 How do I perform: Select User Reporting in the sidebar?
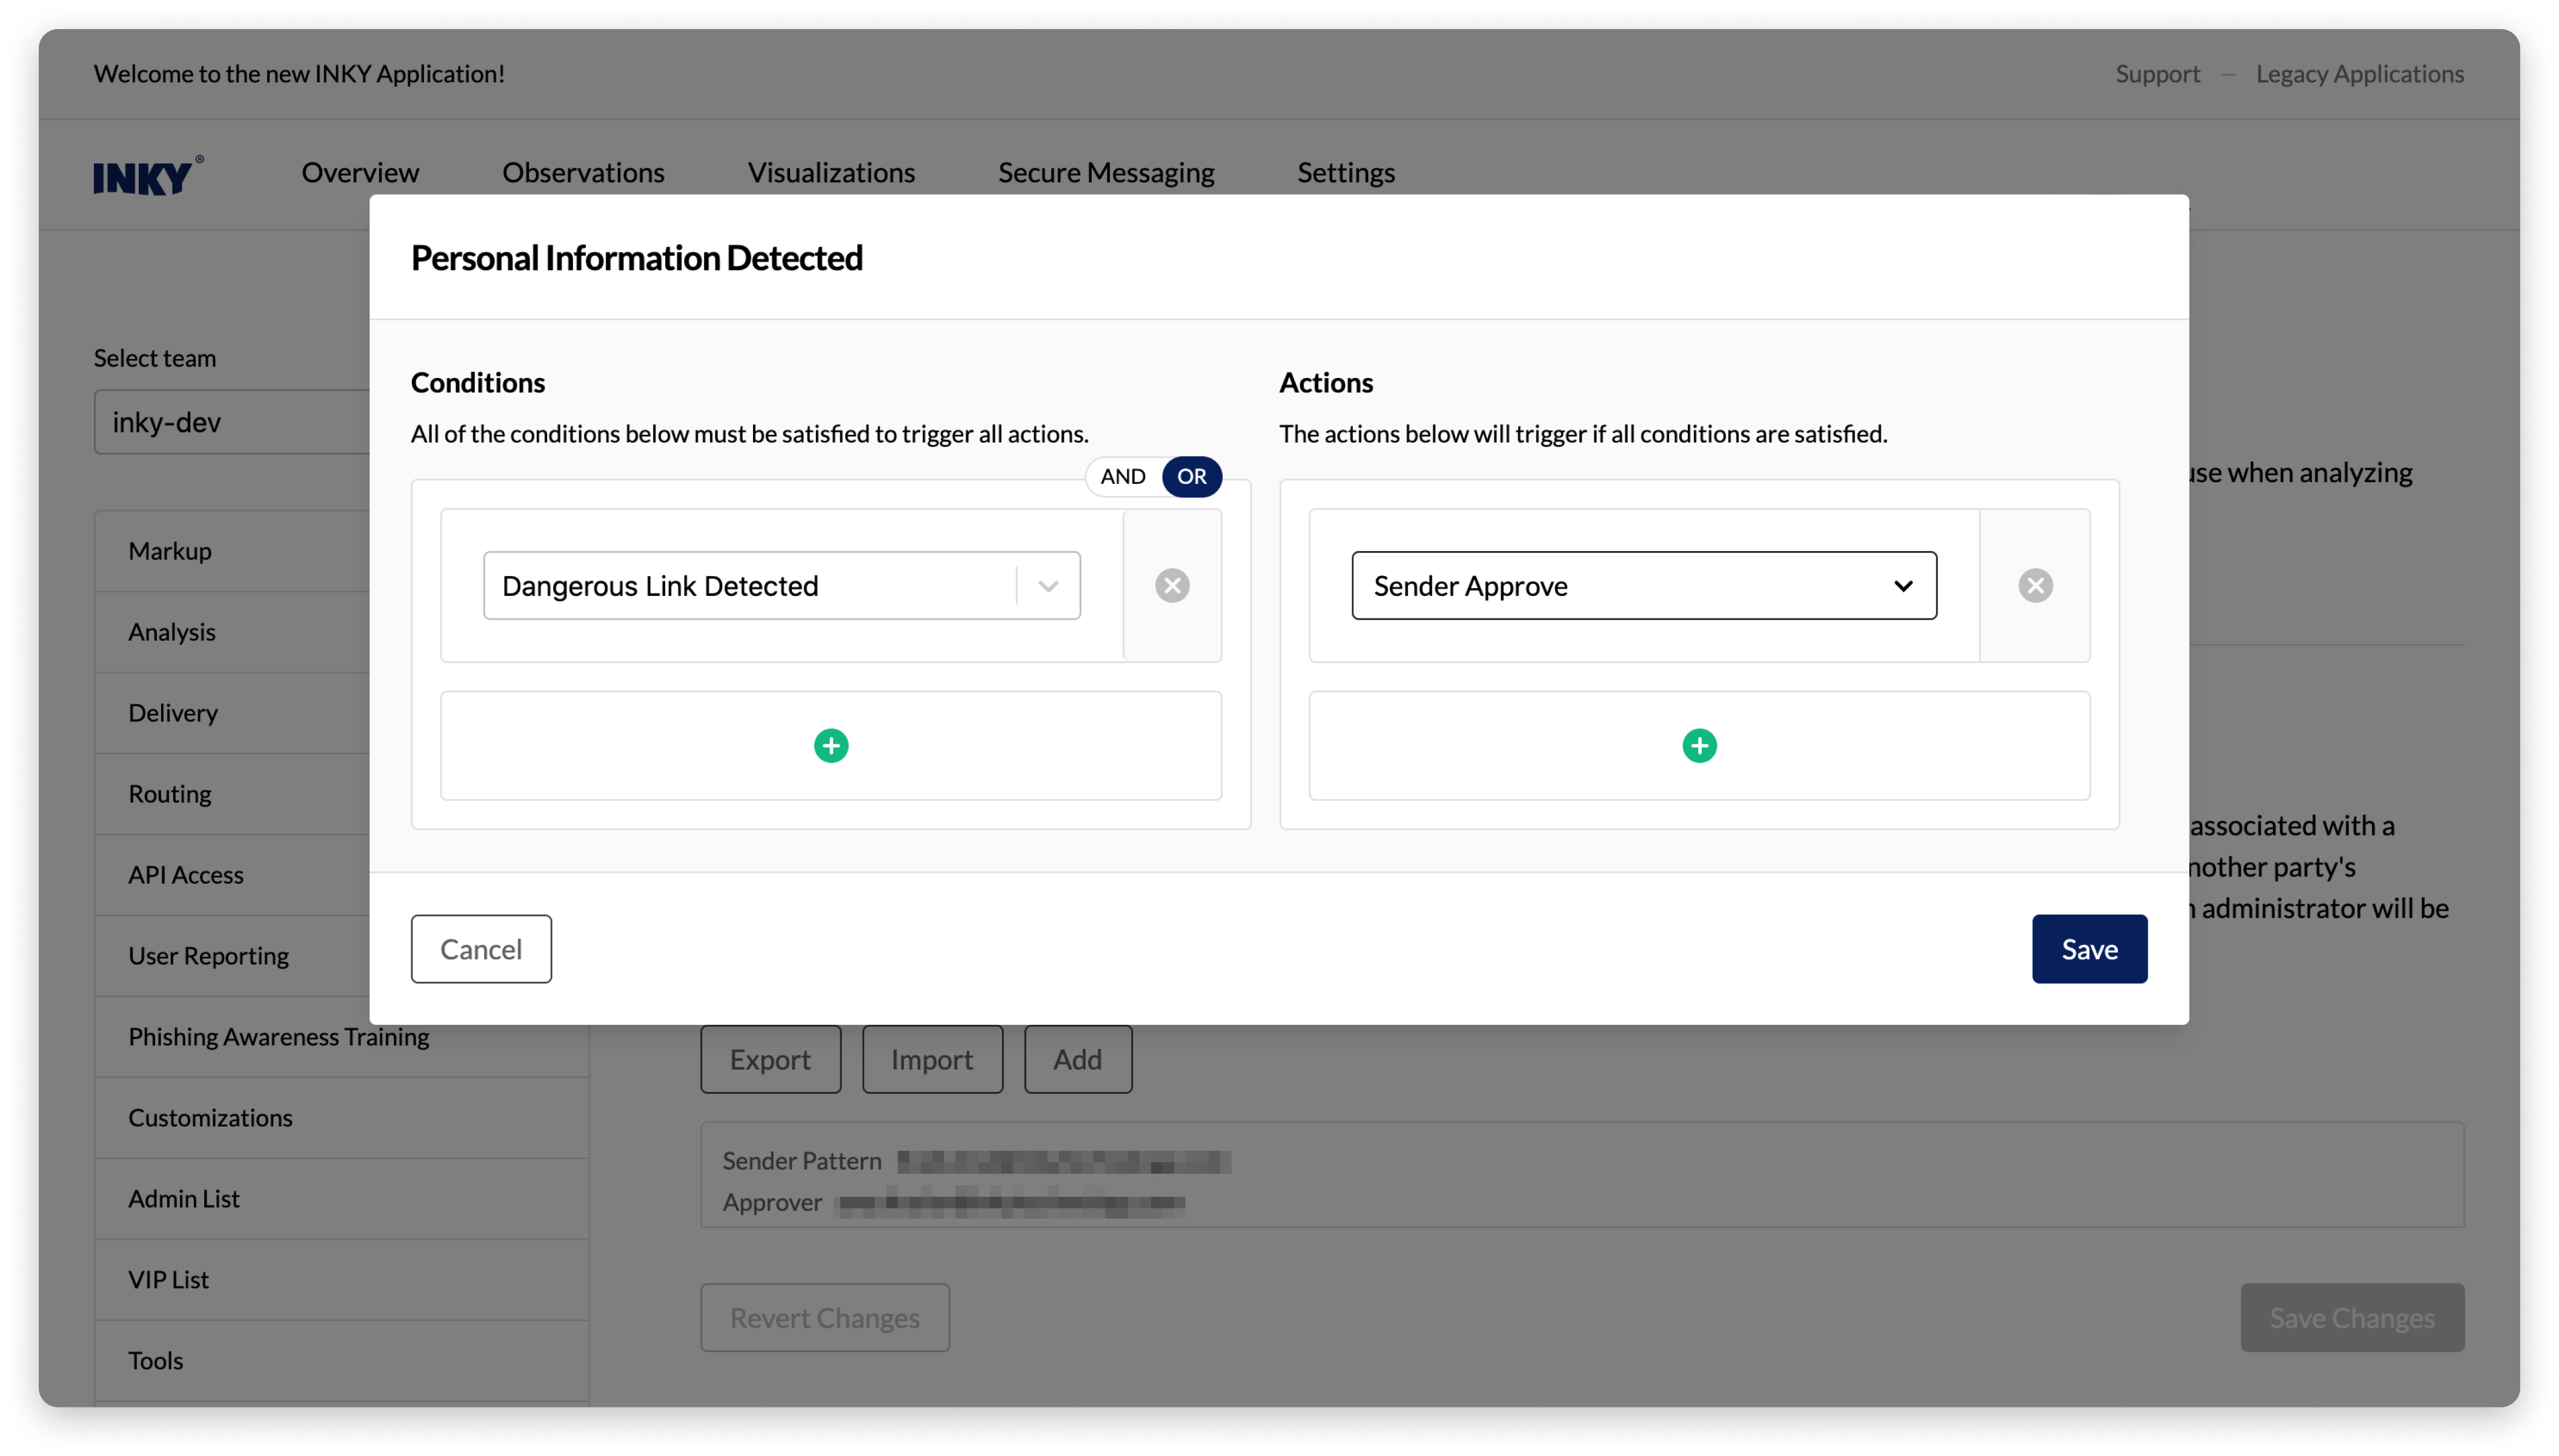pos(208,955)
